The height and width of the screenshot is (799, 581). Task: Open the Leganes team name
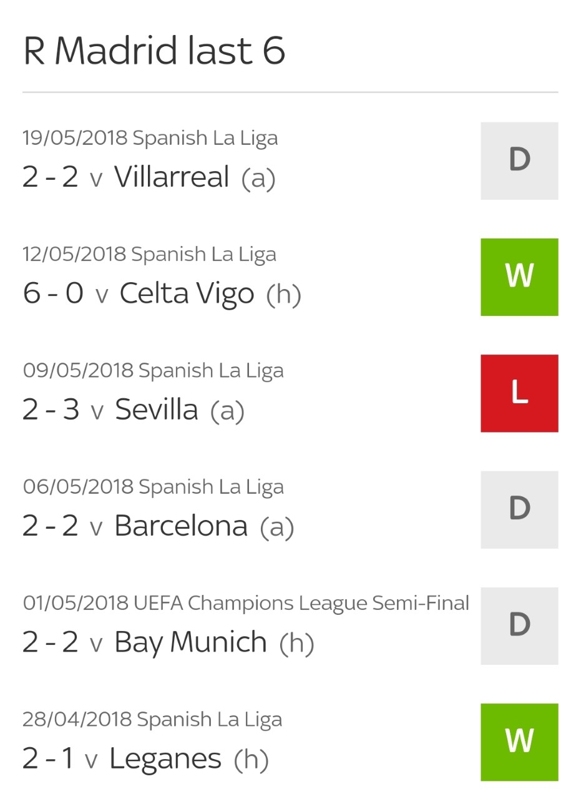click(165, 758)
